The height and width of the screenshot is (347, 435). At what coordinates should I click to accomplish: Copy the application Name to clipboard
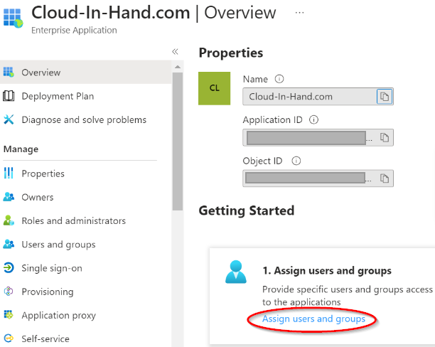385,97
